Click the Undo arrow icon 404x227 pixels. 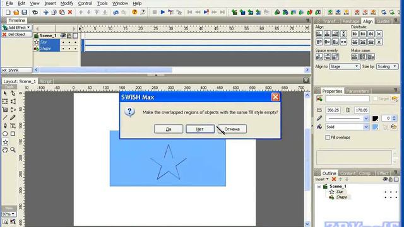[116, 13]
